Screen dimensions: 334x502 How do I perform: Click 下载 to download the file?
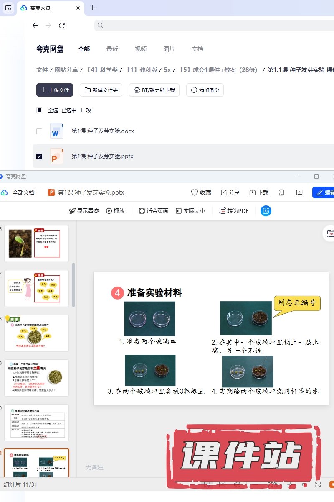[x=259, y=192]
